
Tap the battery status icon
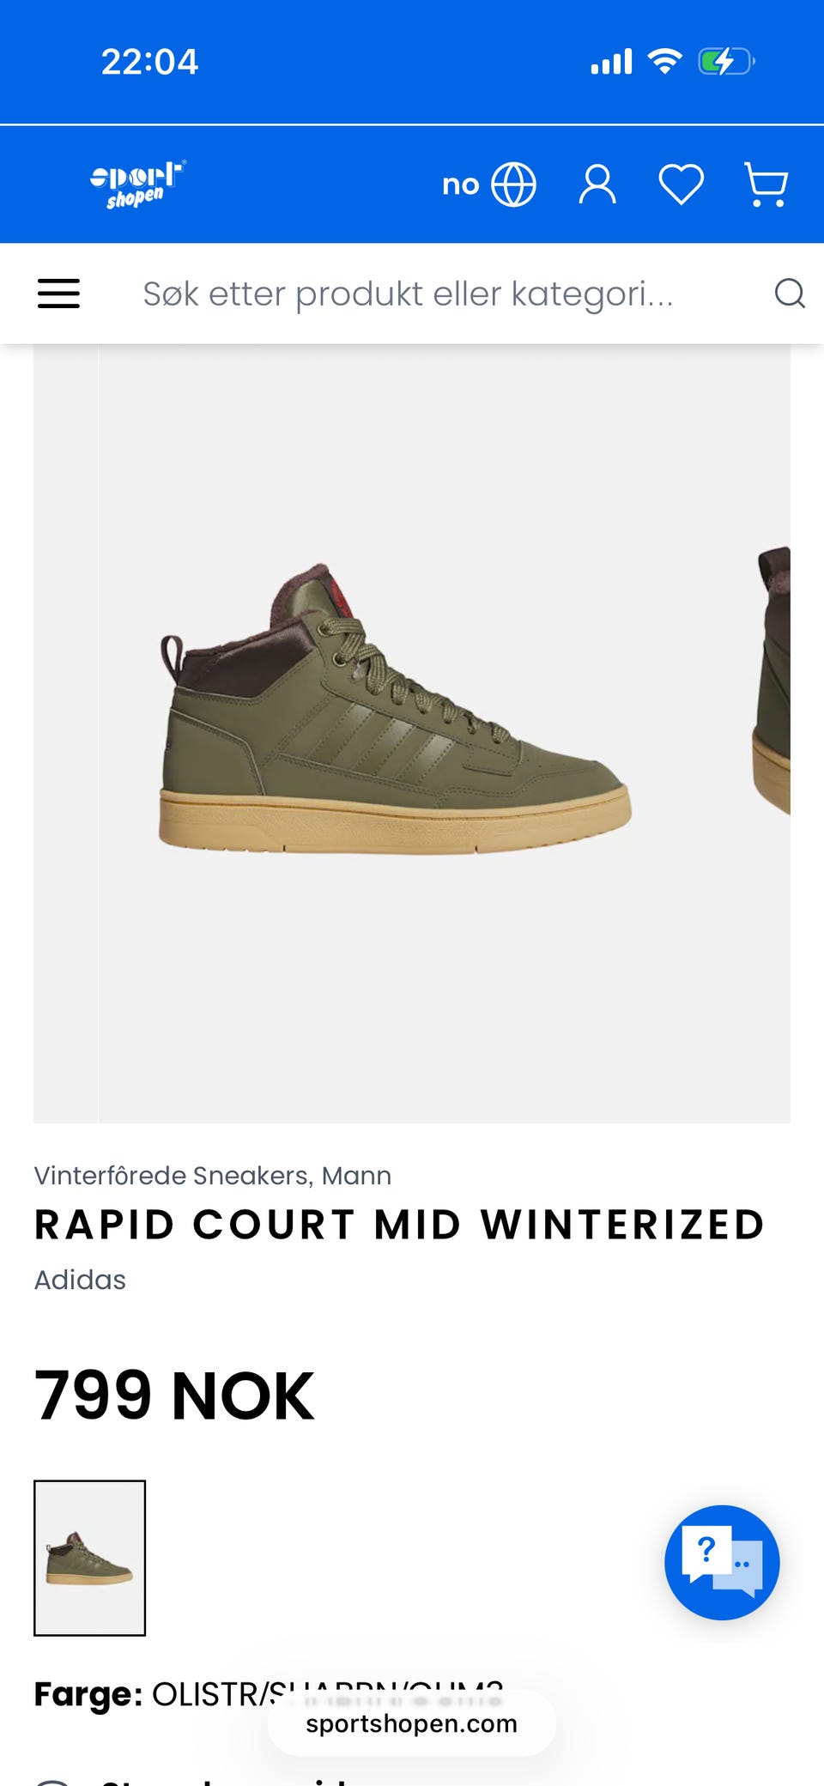[726, 62]
